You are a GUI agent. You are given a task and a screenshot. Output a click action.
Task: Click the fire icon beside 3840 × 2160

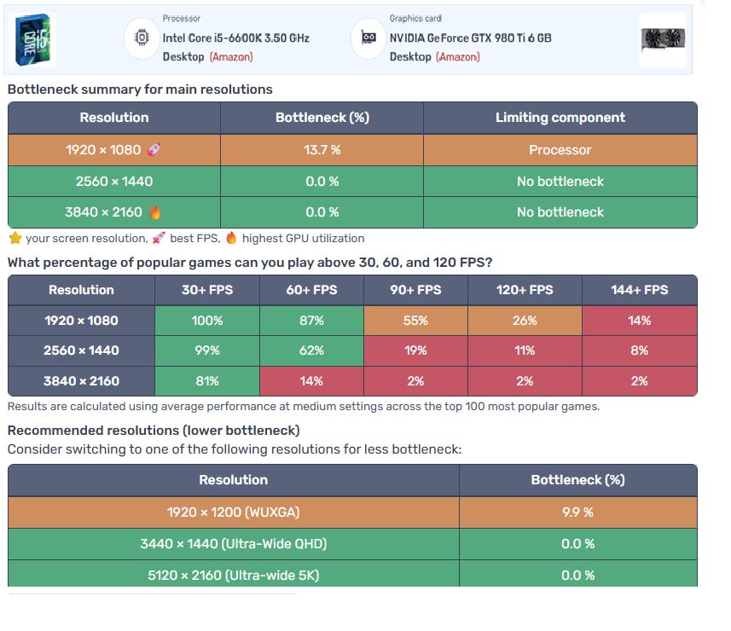(x=155, y=212)
